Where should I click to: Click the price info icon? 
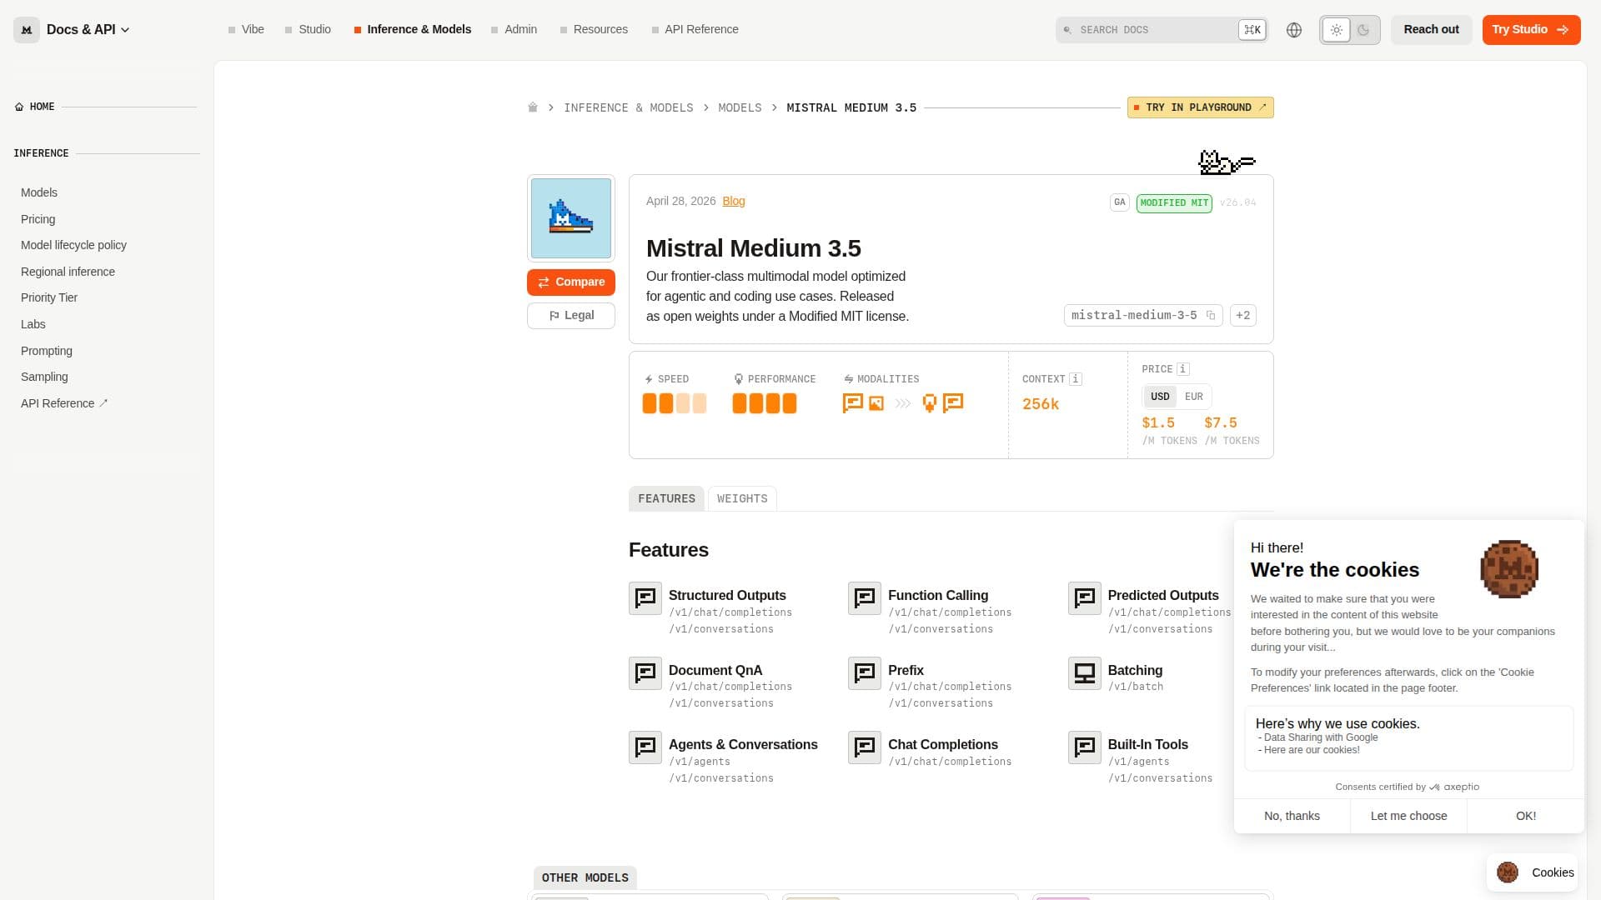coord(1182,369)
